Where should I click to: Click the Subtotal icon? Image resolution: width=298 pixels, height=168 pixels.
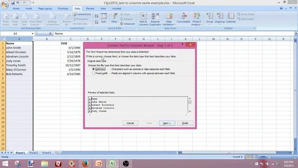tap(231, 18)
